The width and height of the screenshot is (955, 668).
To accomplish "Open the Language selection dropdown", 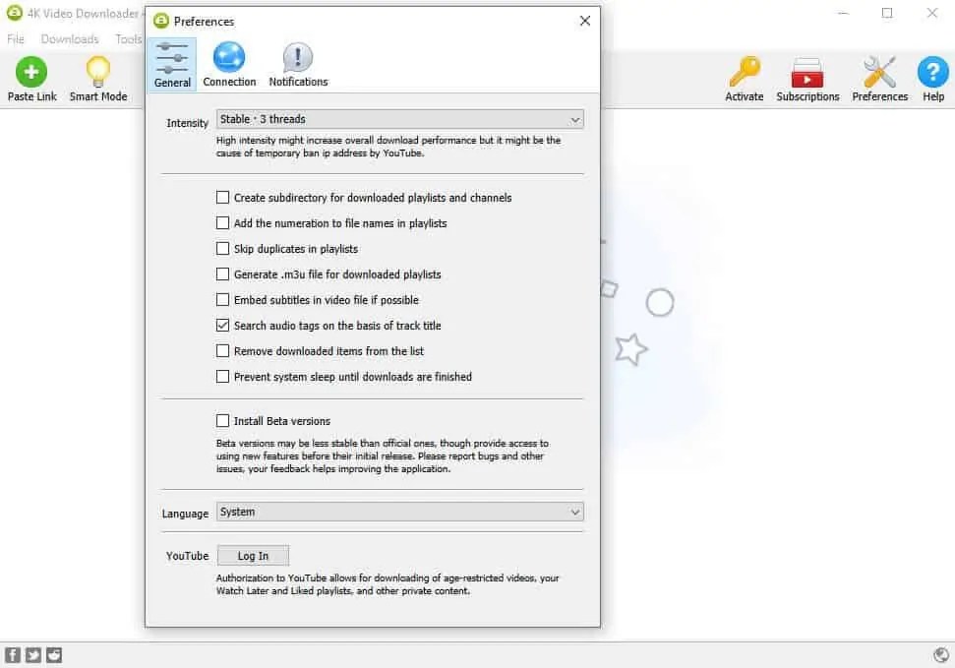I will coord(399,513).
